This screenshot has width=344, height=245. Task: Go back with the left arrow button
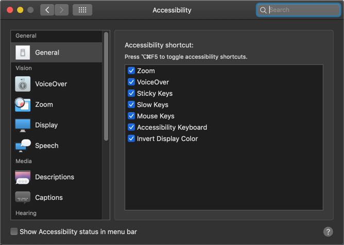click(x=47, y=10)
